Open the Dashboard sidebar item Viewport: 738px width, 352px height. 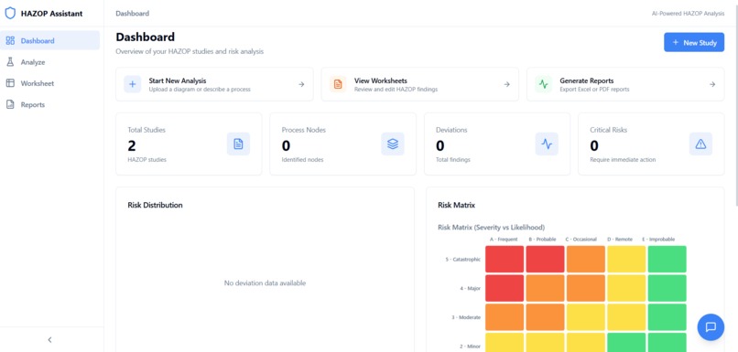(x=49, y=40)
